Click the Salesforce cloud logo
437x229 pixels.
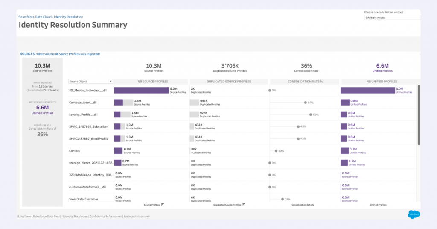[414, 214]
